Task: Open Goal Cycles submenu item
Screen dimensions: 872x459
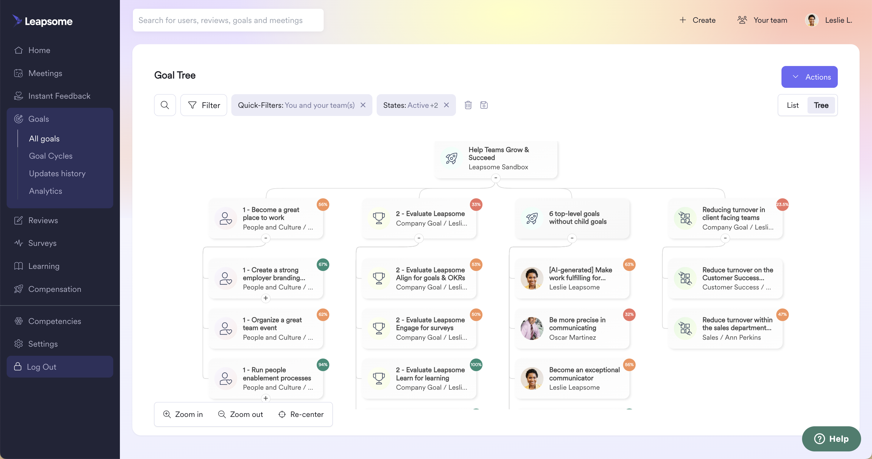Action: coord(51,156)
